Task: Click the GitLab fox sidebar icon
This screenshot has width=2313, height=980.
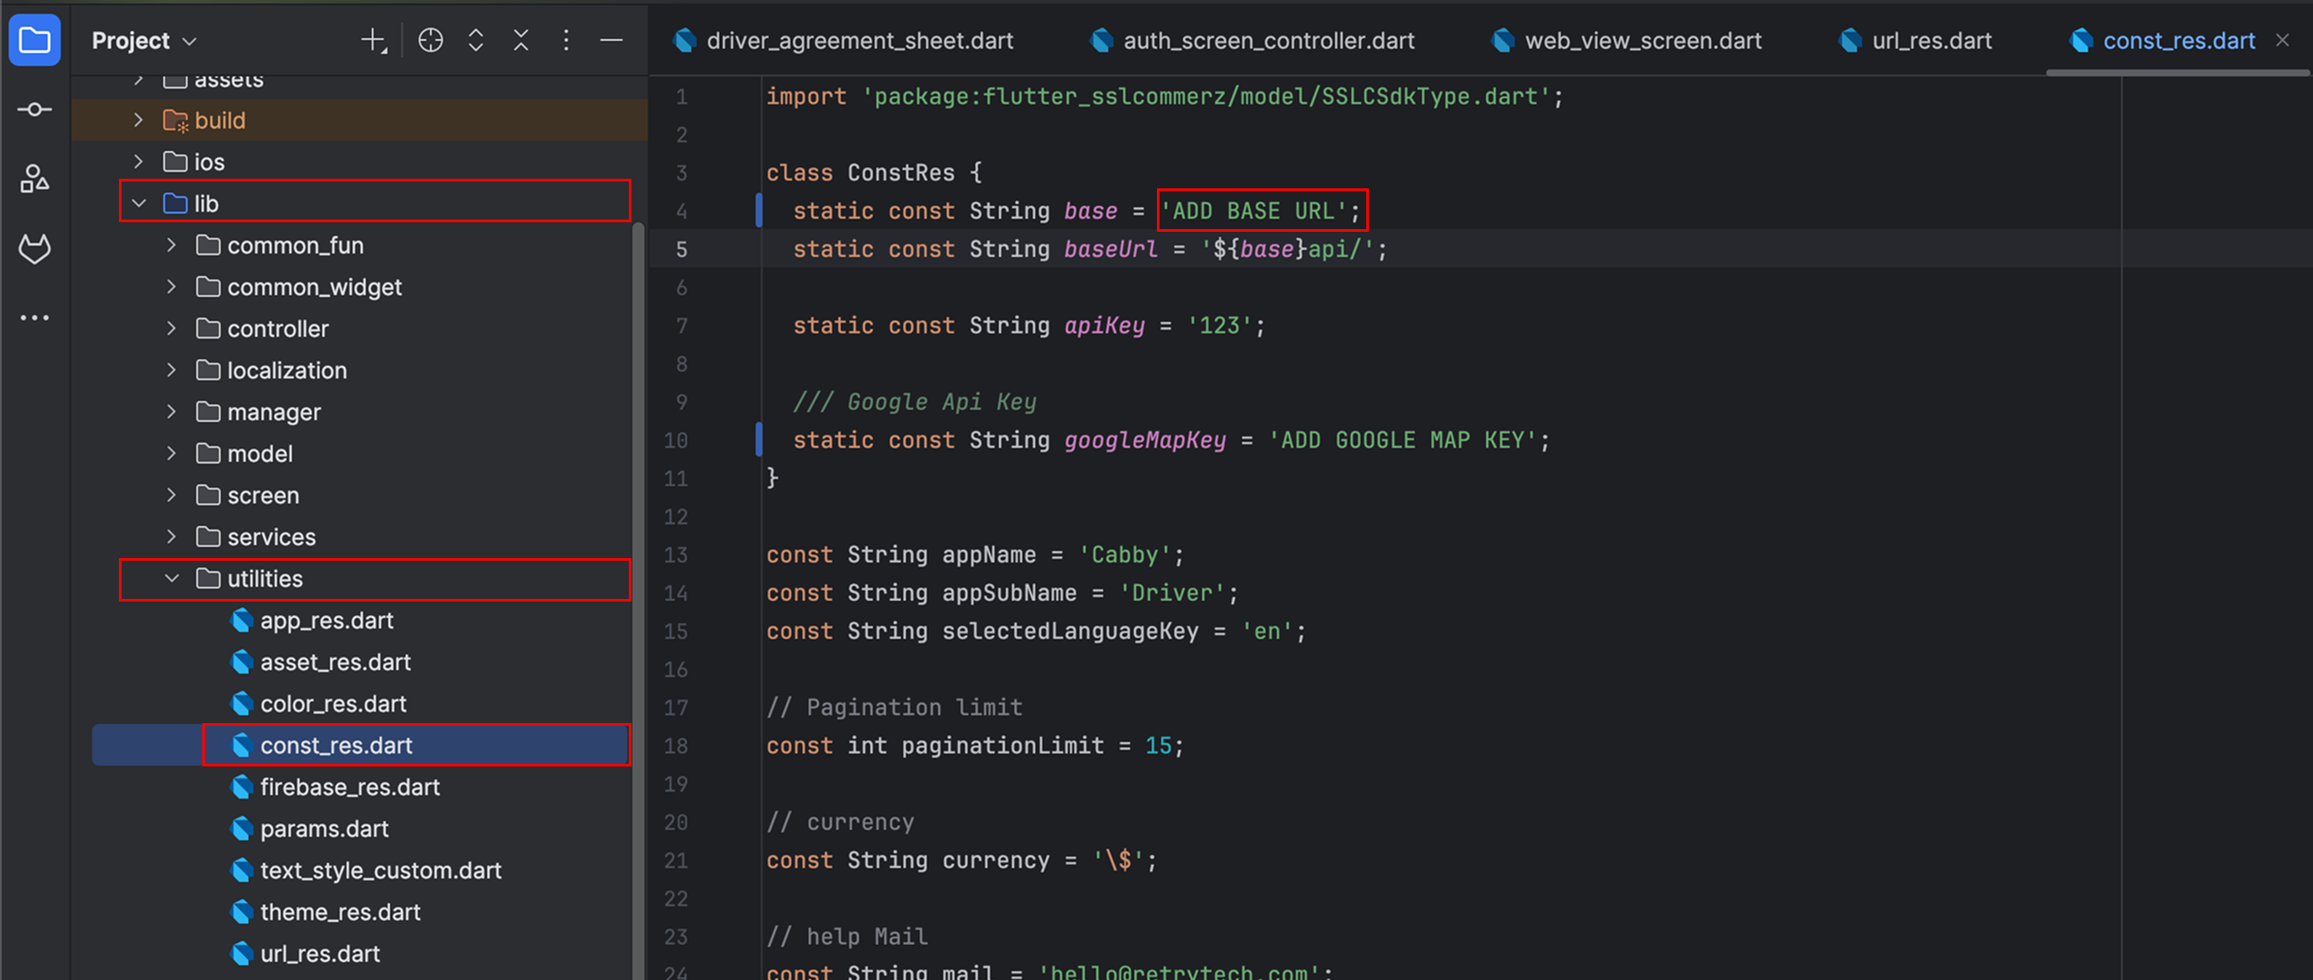Action: [34, 248]
